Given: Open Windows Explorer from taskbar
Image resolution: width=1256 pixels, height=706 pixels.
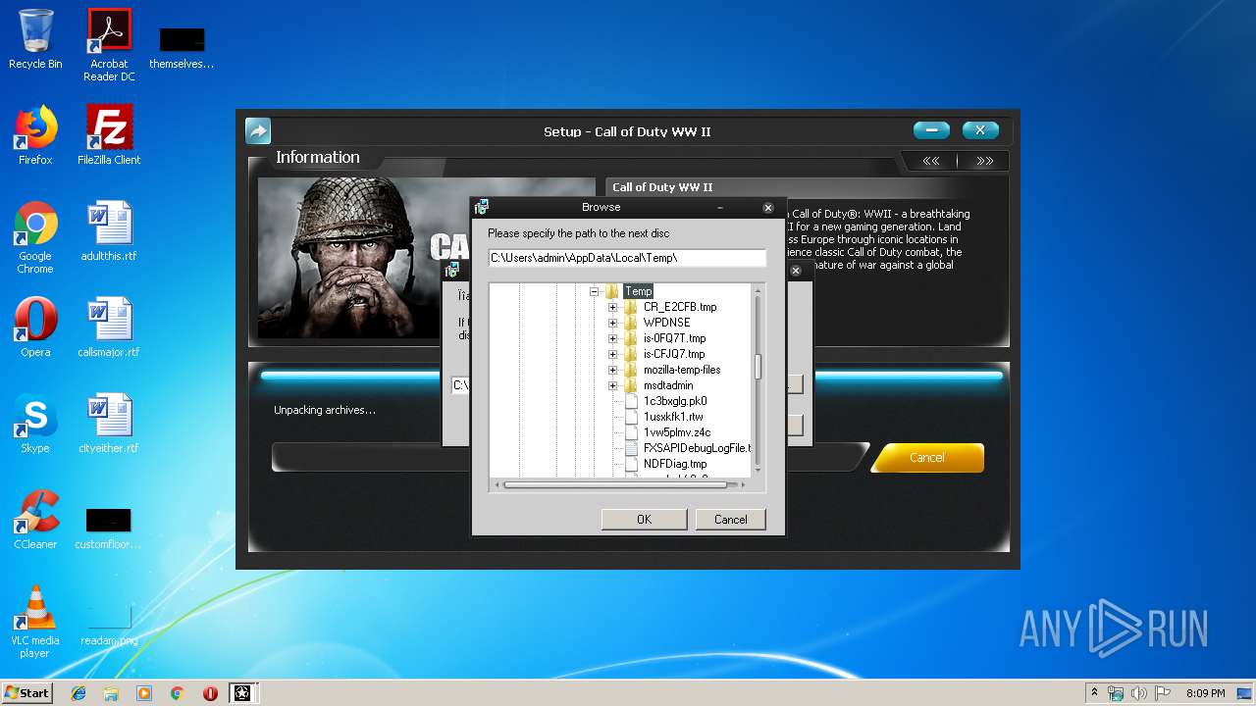Looking at the screenshot, I should 111,693.
